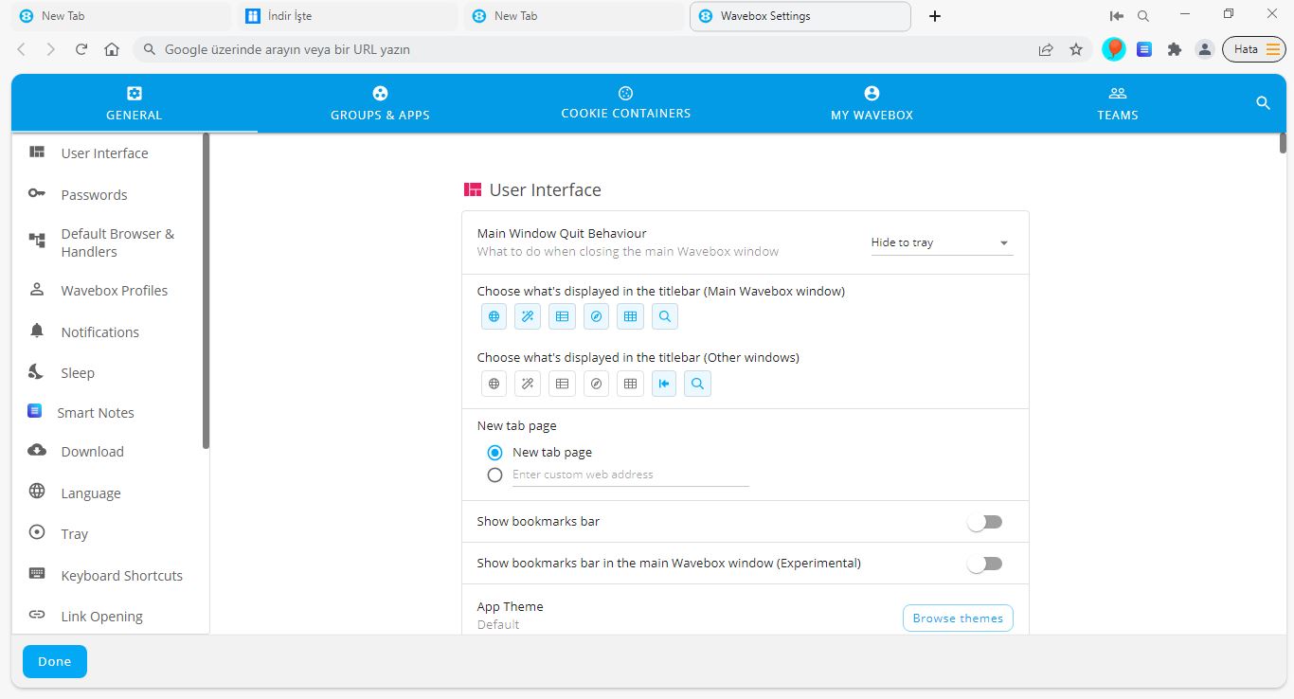Open Download settings in sidebar

coord(106,452)
